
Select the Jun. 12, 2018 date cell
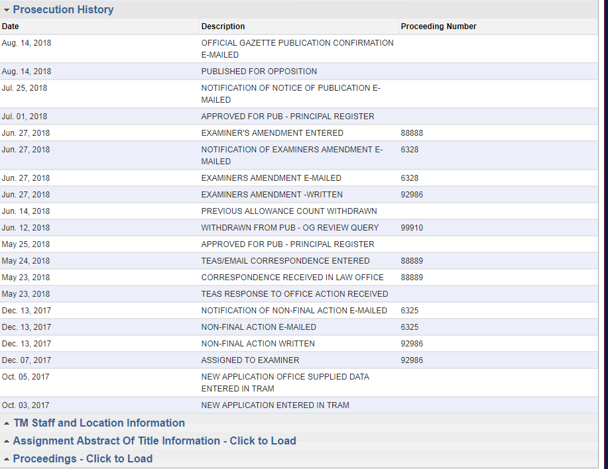(x=26, y=228)
